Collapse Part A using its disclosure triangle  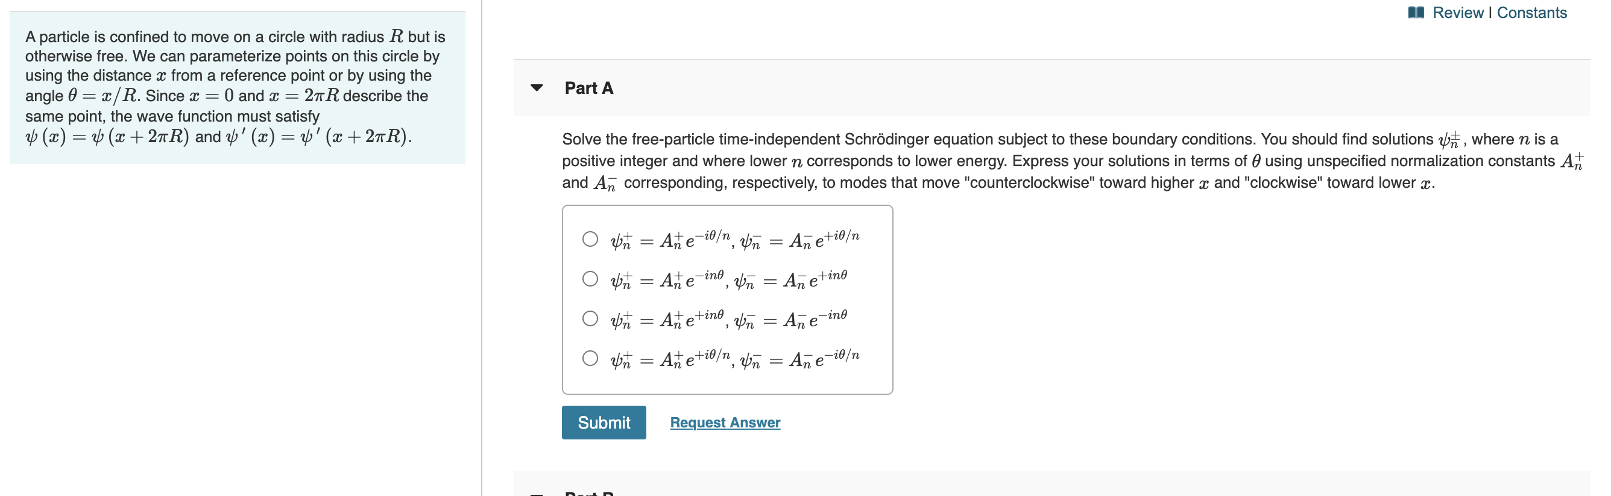[537, 88]
